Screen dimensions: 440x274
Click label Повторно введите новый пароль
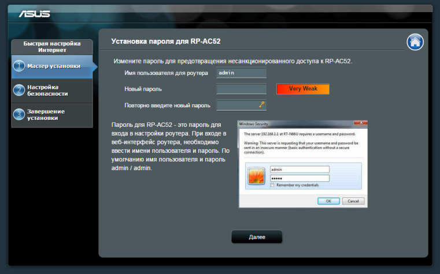[167, 106]
